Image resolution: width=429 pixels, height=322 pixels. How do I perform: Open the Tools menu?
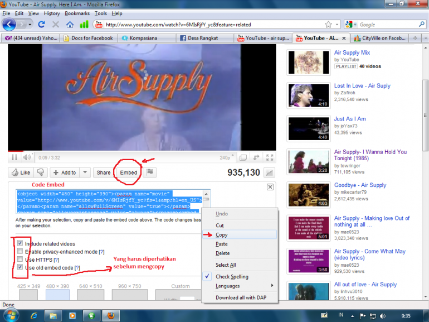coord(101,13)
